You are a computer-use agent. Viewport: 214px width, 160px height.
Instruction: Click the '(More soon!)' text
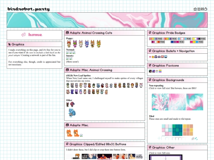(73, 62)
